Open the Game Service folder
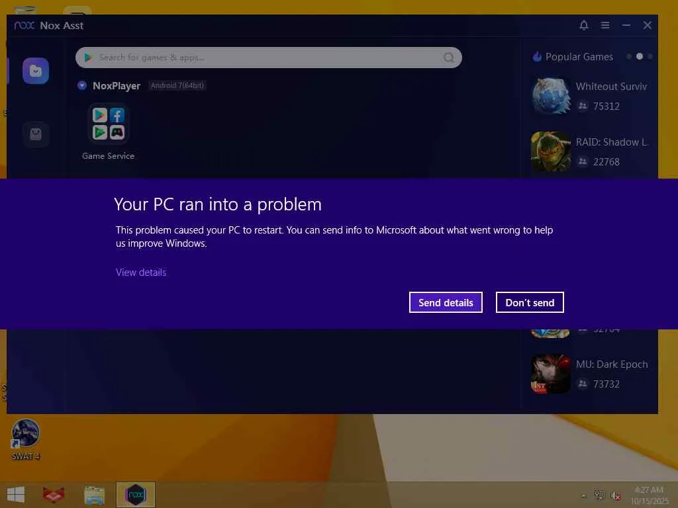The image size is (678, 508). (108, 124)
